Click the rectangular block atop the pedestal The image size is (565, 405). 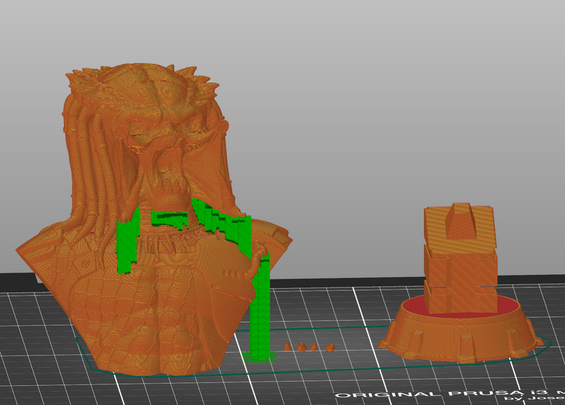click(x=460, y=258)
